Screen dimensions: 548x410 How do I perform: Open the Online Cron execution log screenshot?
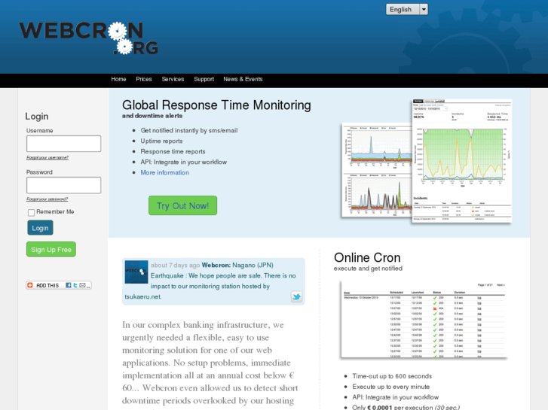point(424,320)
